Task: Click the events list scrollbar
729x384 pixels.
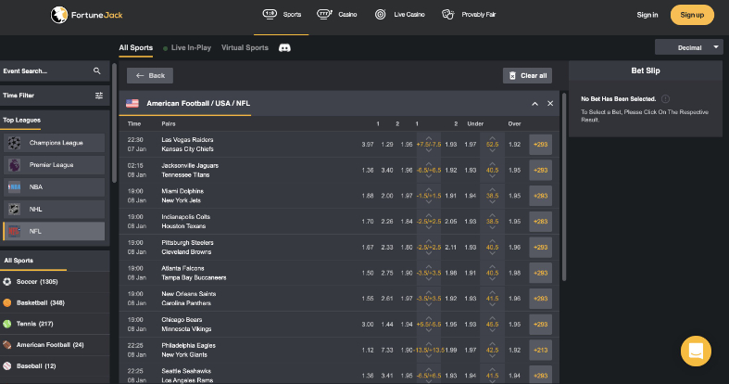Action: [x=564, y=186]
